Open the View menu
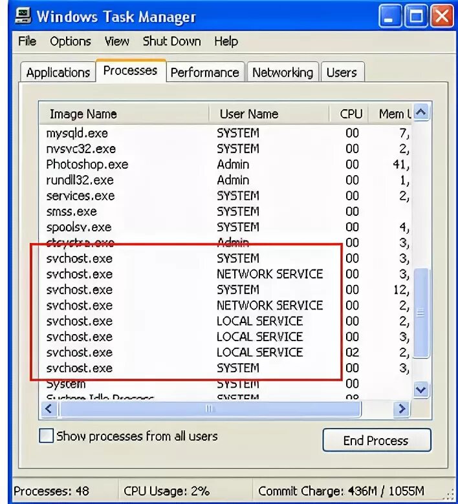This screenshot has width=458, height=504. coord(117,41)
